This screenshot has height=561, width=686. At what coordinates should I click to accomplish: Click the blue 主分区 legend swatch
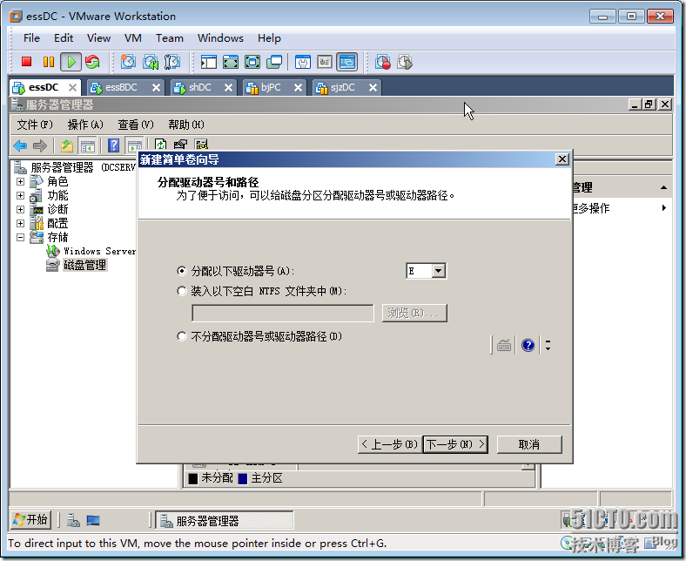click(x=243, y=478)
